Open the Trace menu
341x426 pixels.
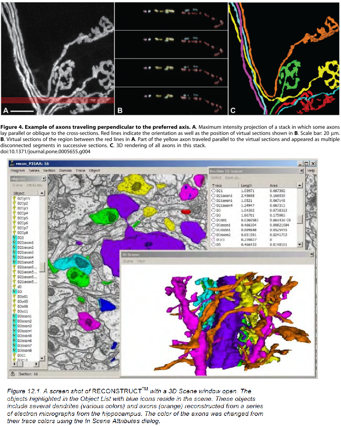[x=80, y=170]
